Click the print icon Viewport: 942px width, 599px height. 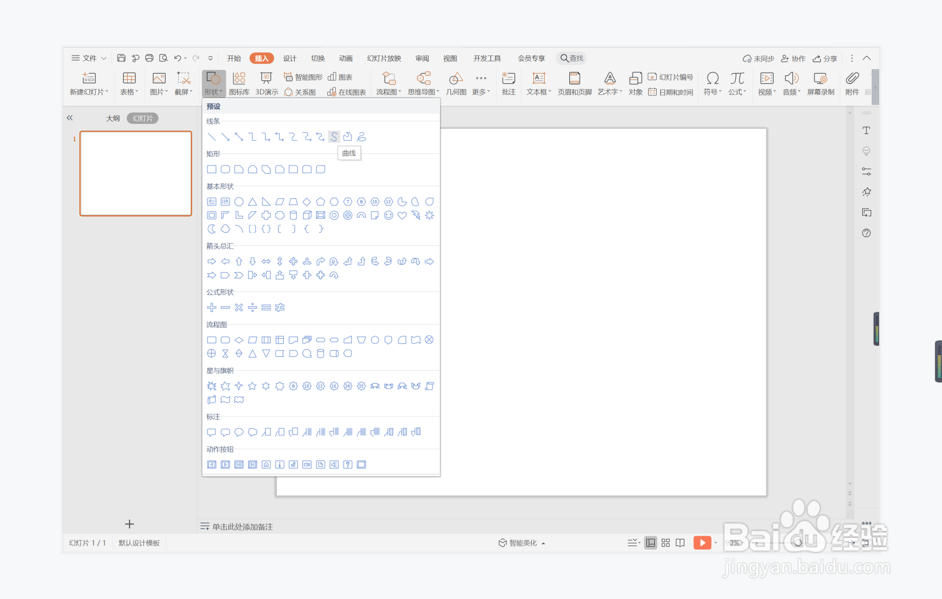pos(149,58)
